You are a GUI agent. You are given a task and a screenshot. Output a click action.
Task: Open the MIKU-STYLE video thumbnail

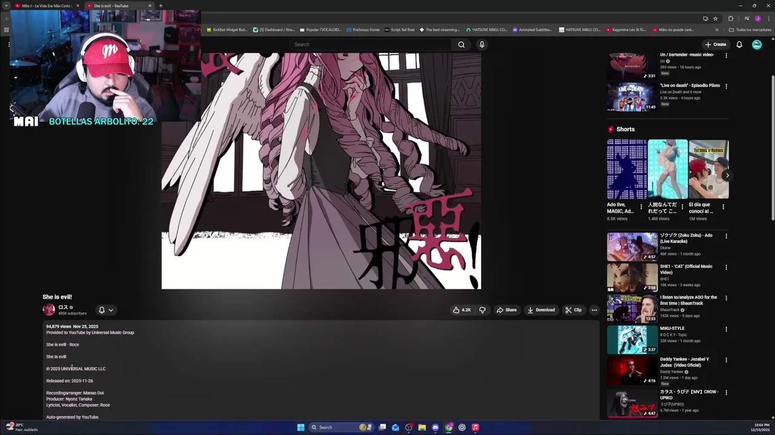coord(632,340)
